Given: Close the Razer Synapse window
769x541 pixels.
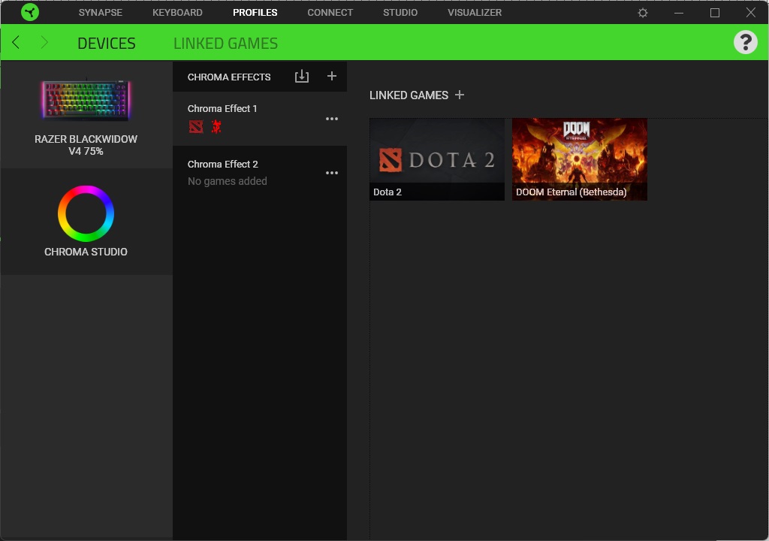Looking at the screenshot, I should (x=751, y=13).
